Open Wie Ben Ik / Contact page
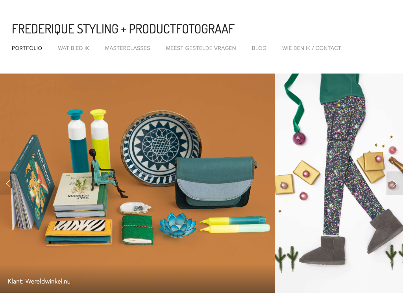 [312, 48]
